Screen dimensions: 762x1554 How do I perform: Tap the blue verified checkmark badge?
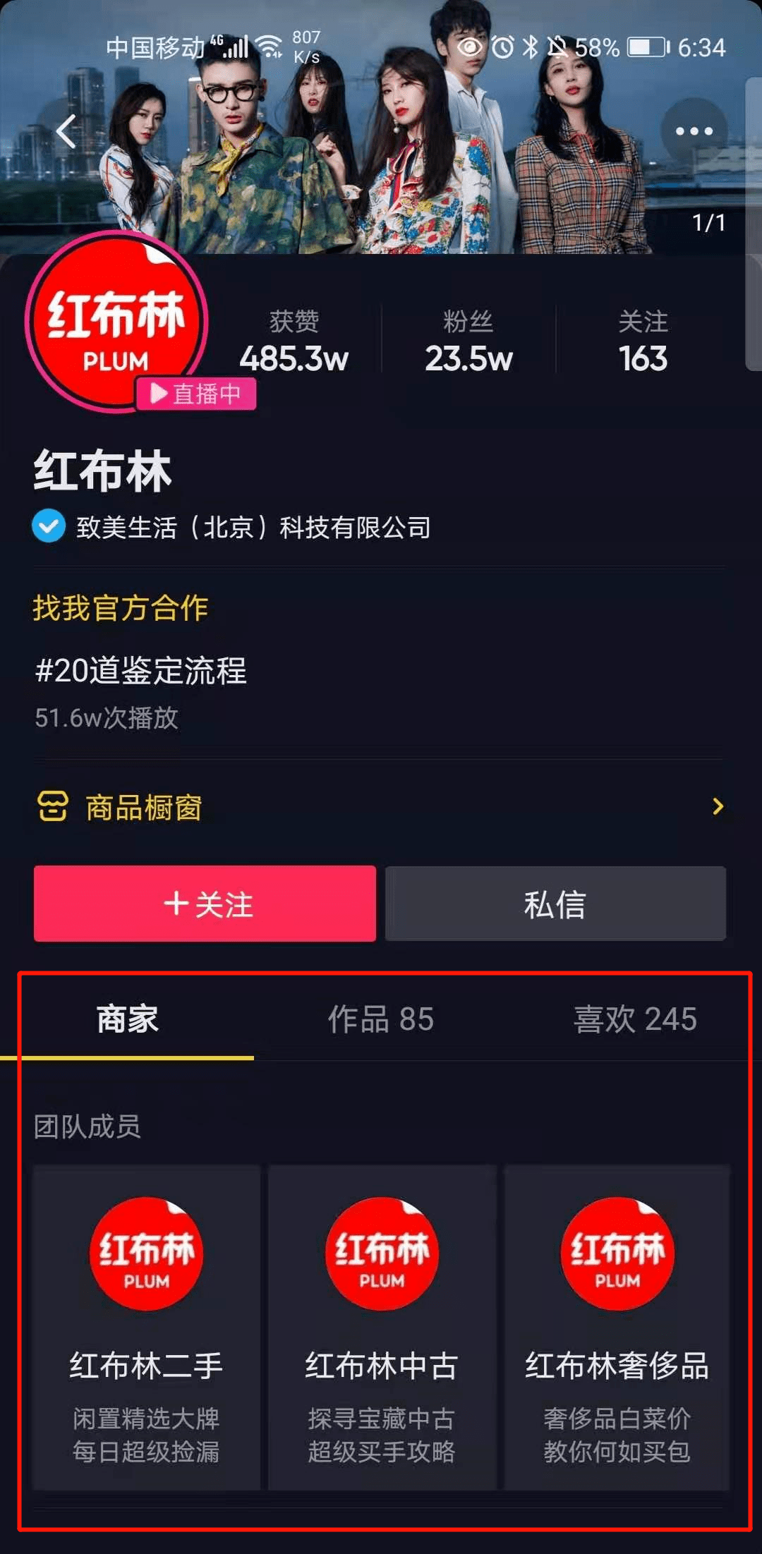click(49, 526)
